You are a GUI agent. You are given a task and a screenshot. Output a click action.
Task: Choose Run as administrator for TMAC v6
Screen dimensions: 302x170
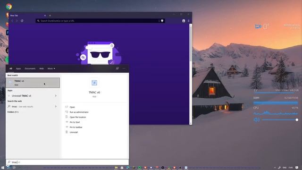79,112
